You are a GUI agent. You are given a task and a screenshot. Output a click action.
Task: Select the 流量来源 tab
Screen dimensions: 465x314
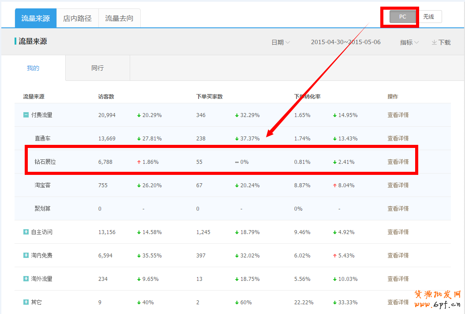(x=36, y=18)
